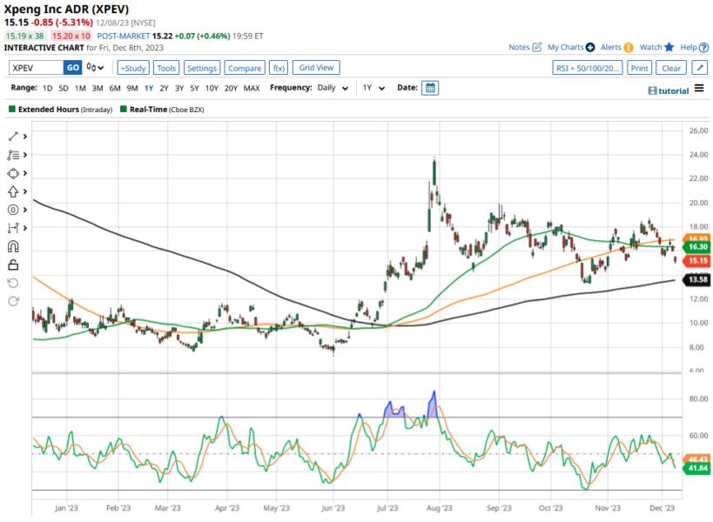
Task: Open the Date calendar picker
Action: pos(430,88)
